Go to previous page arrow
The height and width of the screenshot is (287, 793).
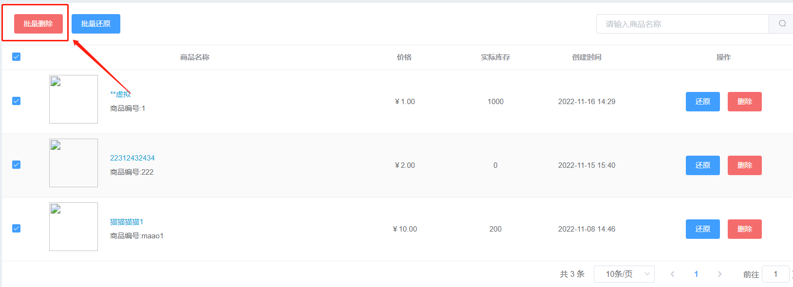coord(673,274)
